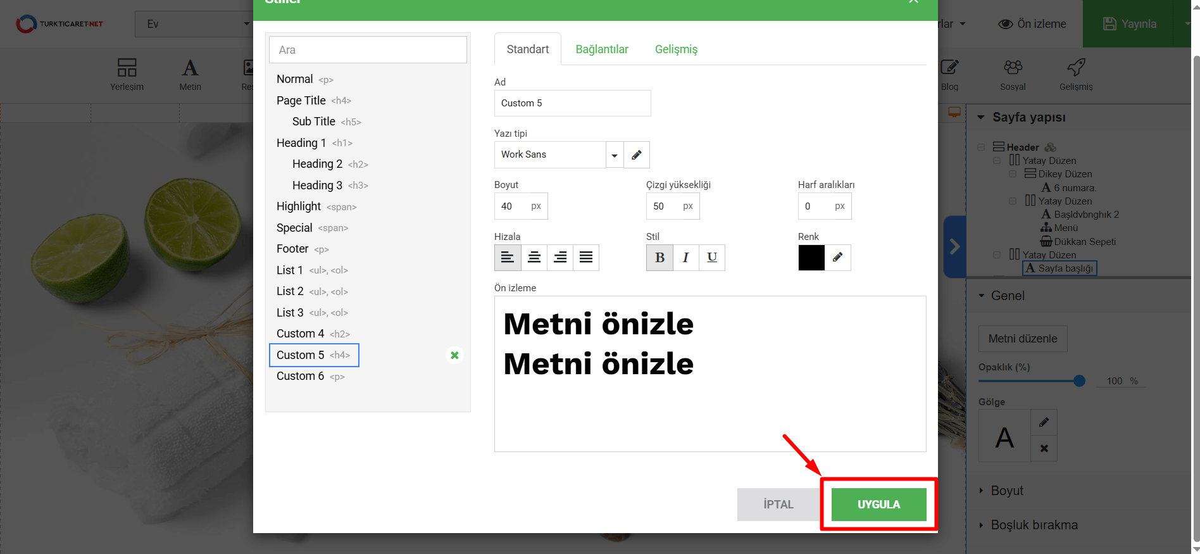1200x554 pixels.
Task: Select the align right icon
Action: [560, 258]
